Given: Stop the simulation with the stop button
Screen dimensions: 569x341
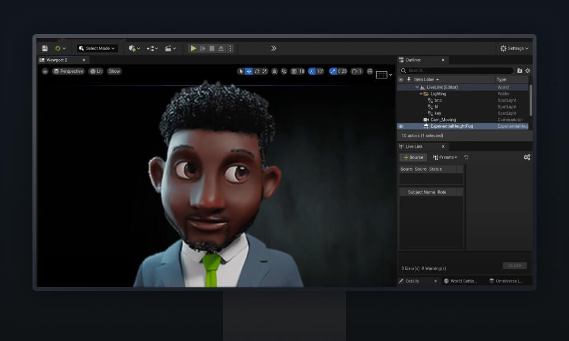Looking at the screenshot, I should pyautogui.click(x=212, y=48).
